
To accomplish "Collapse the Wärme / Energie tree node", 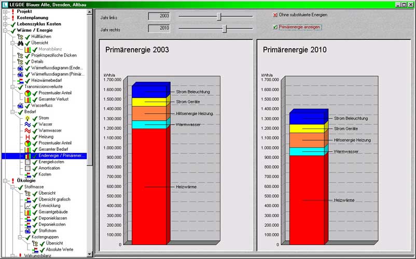I will point(5,31).
